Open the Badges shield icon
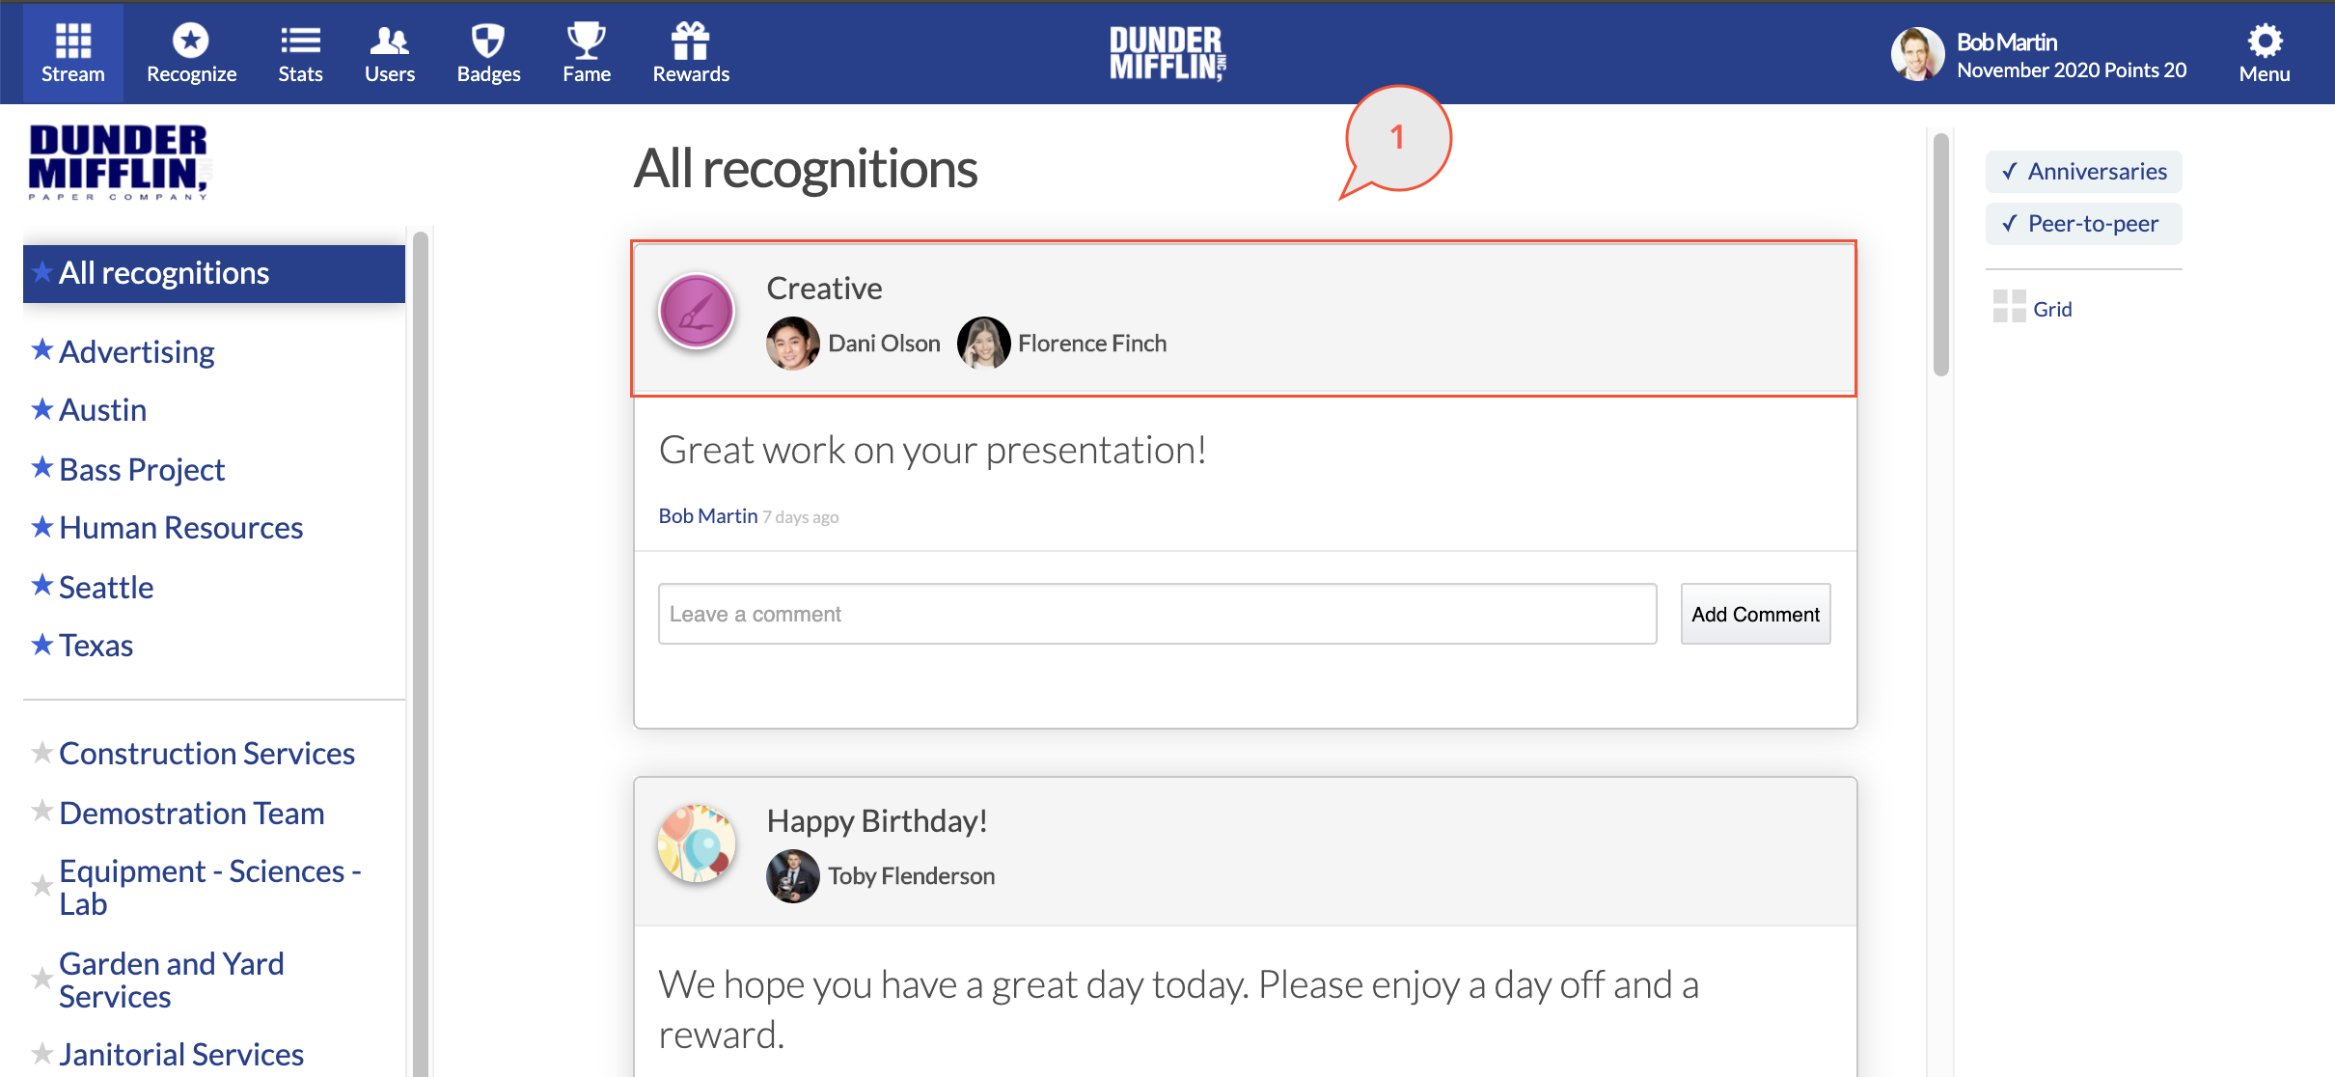Image resolution: width=2335 pixels, height=1077 pixels. click(x=488, y=41)
